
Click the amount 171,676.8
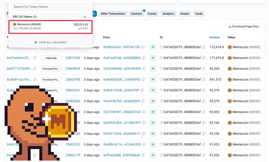coord(216,58)
